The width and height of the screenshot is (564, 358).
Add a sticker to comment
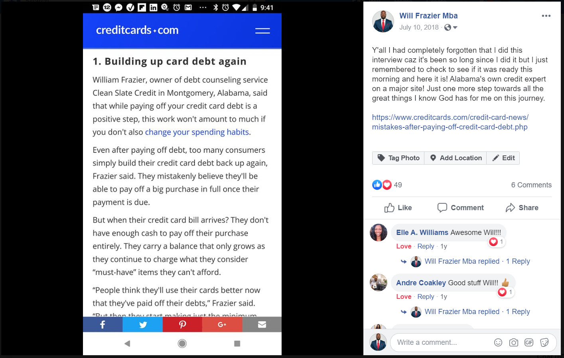click(x=544, y=342)
